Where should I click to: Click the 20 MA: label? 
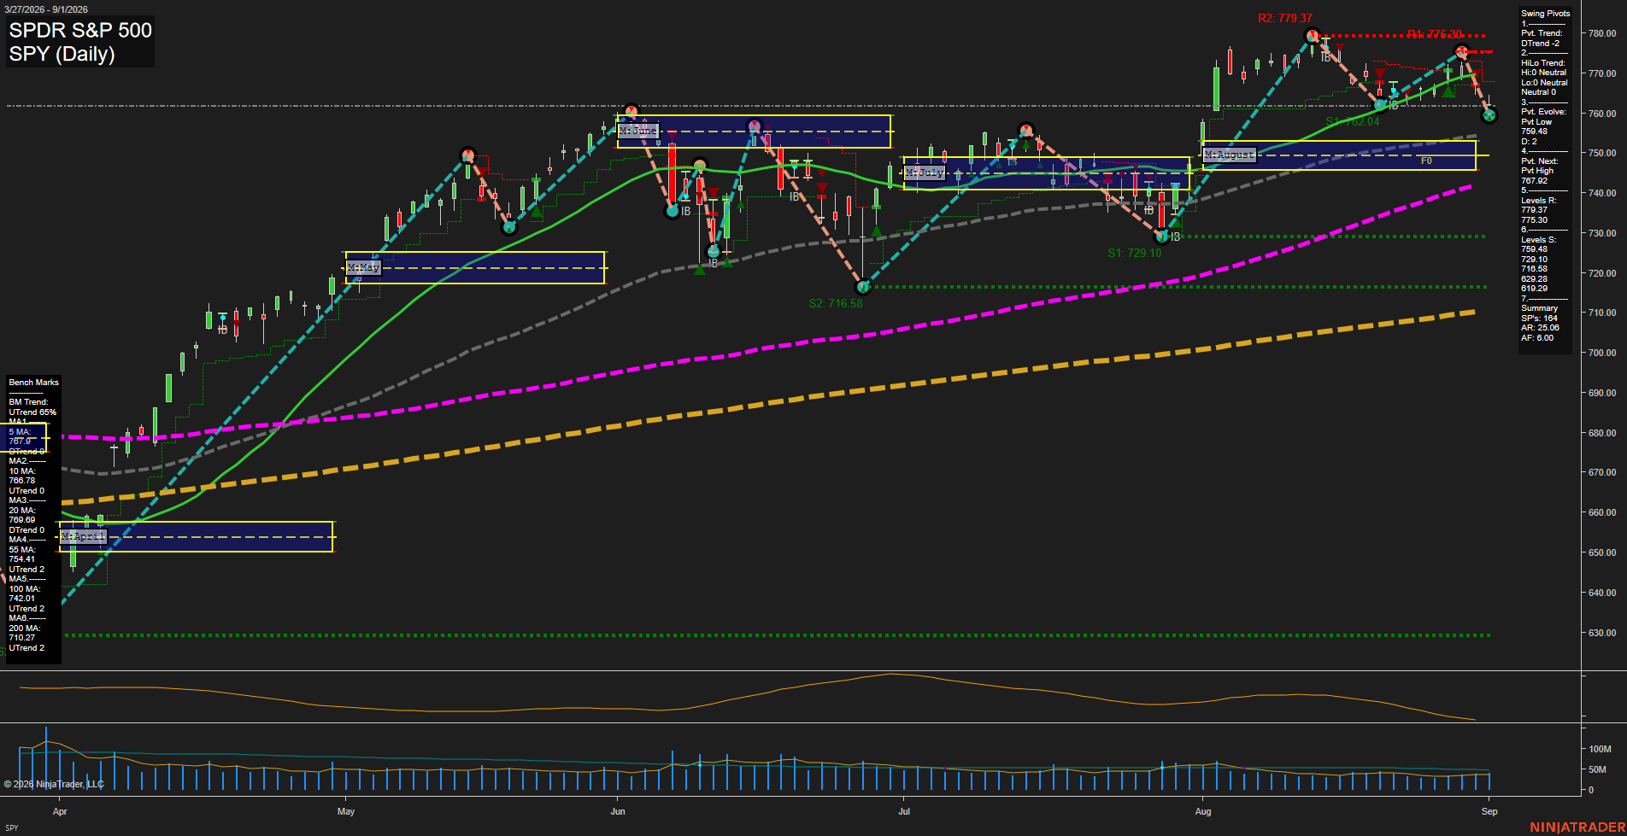22,511
